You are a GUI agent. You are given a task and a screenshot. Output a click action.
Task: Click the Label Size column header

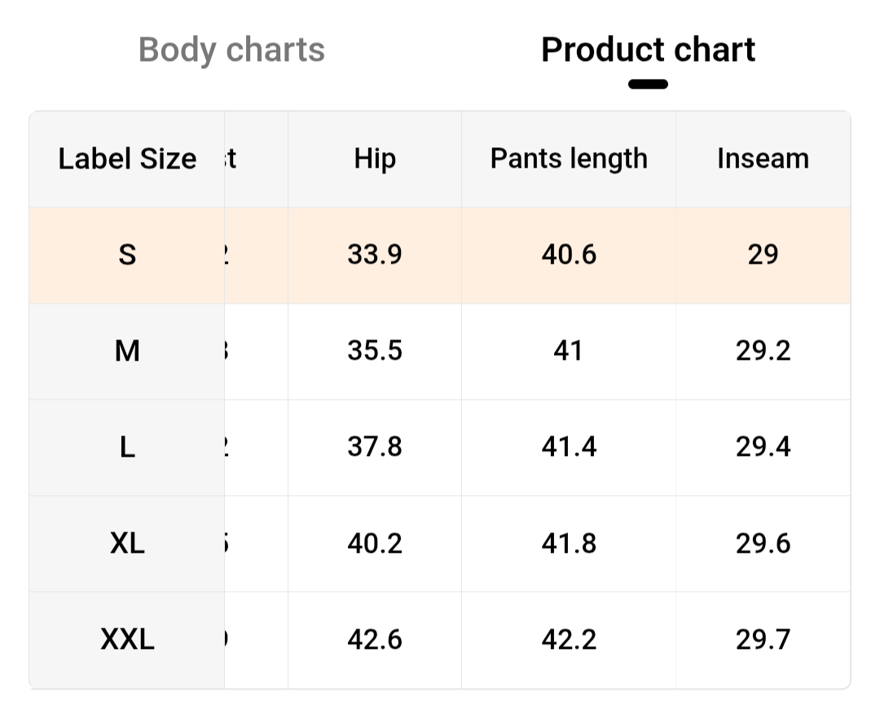127,159
